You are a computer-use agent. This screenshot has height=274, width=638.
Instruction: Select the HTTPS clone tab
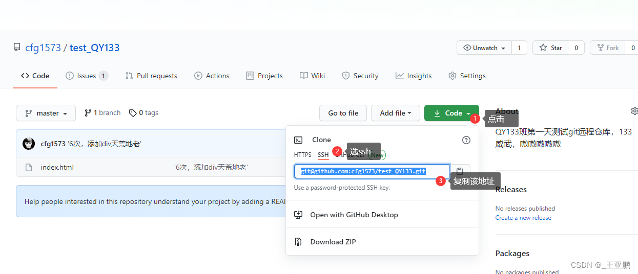(x=302, y=155)
